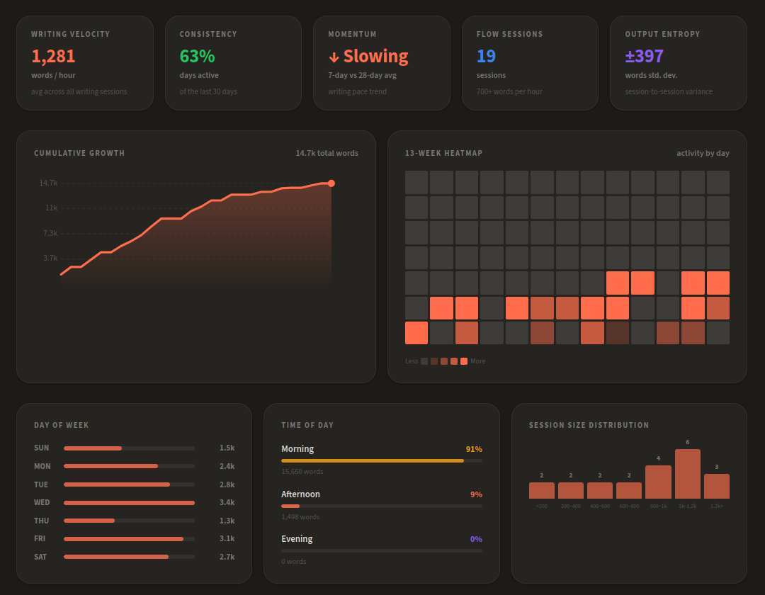Click the TUE progress bar
This screenshot has height=595, width=765.
coord(130,484)
